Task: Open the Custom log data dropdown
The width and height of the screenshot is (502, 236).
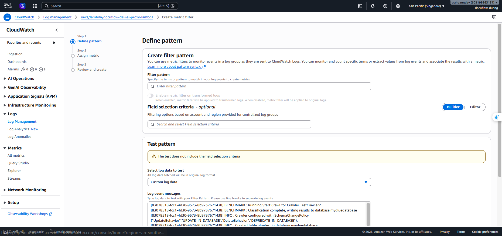Action: 259,182
